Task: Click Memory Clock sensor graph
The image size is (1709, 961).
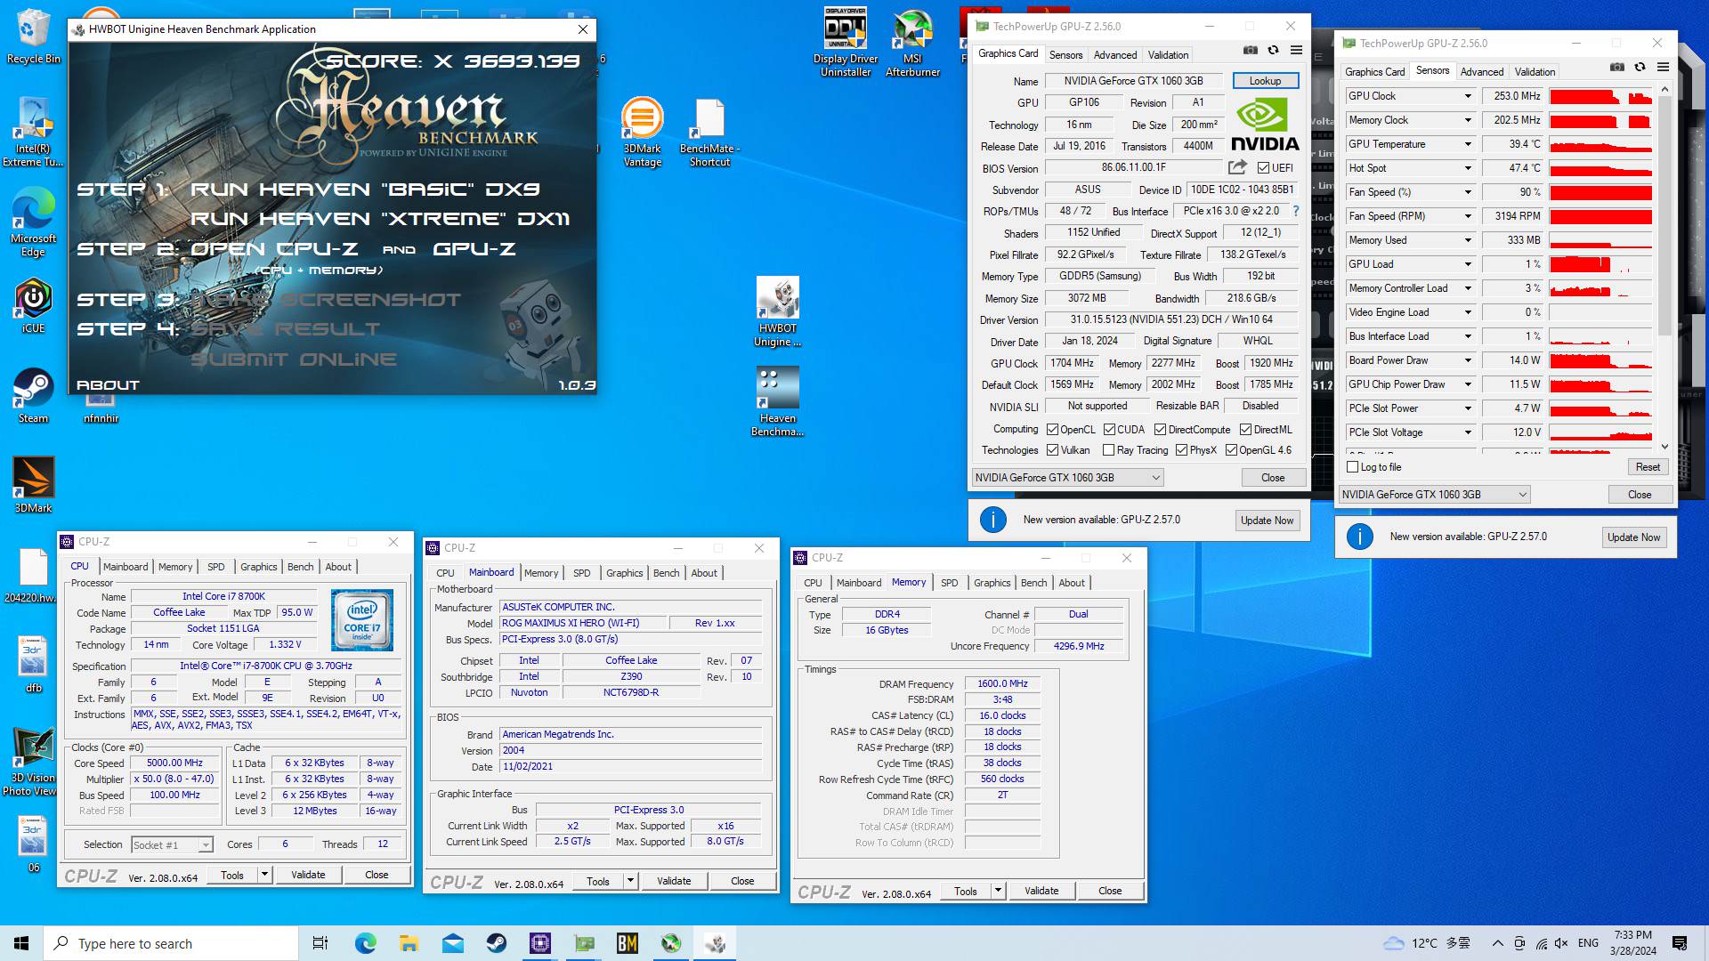Action: point(1600,120)
